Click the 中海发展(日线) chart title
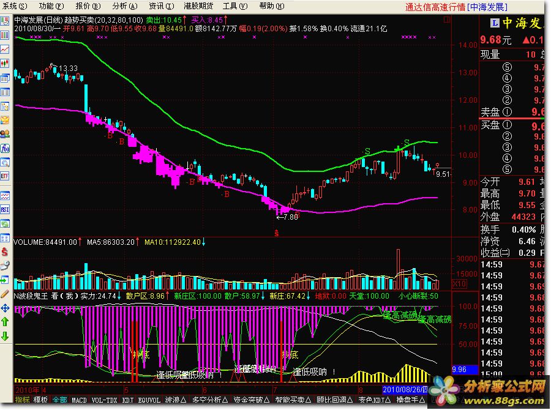Viewport: 551px width, 410px height. tap(39, 20)
